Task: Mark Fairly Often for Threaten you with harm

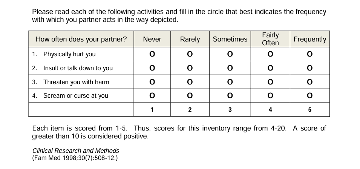Action: (270, 82)
